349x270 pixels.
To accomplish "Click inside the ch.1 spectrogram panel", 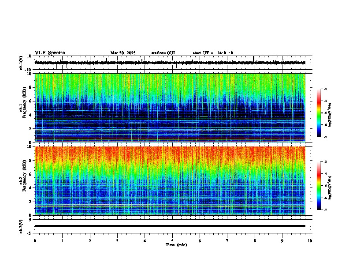I will [170, 108].
